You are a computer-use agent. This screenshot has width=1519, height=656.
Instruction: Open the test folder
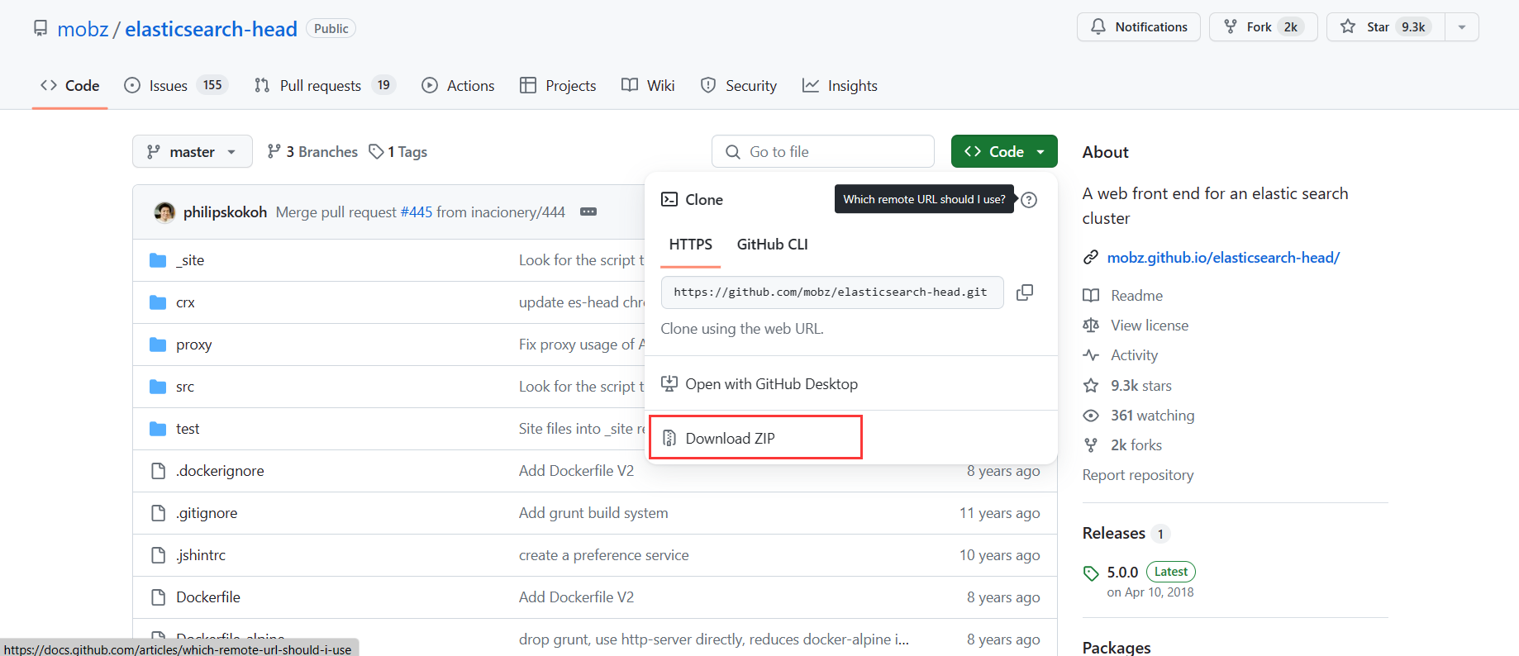coord(188,429)
